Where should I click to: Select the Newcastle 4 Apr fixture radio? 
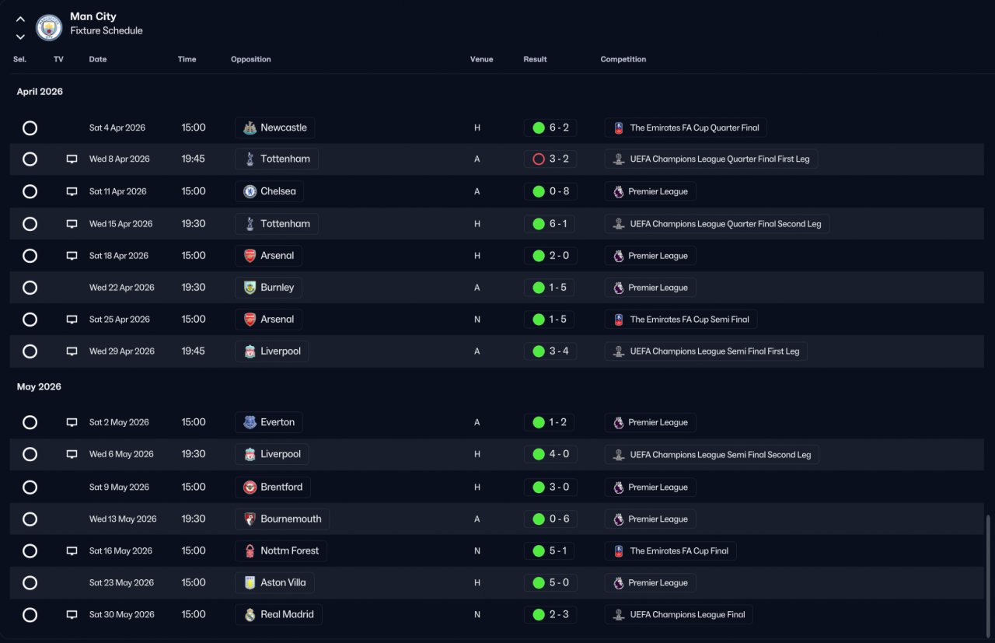(30, 128)
